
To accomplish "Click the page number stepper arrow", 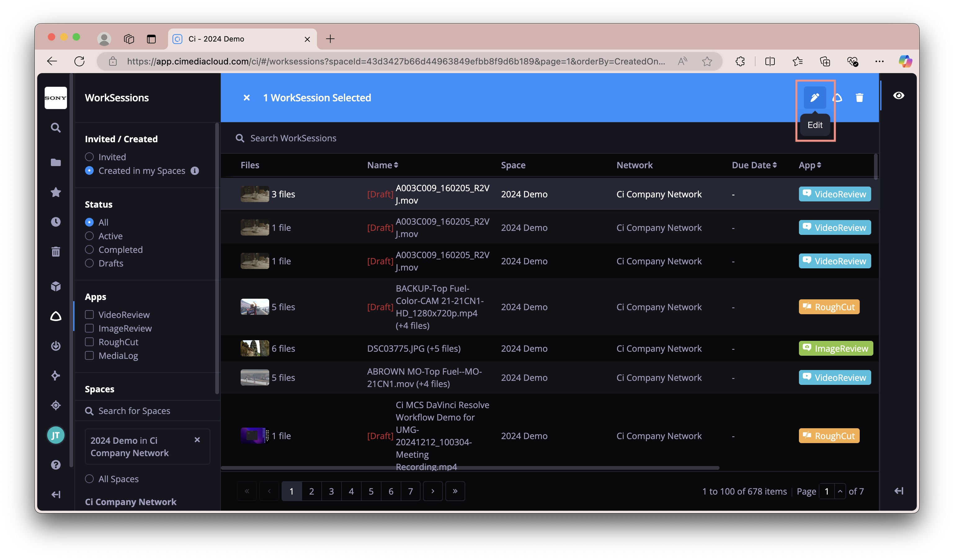I will point(840,491).
